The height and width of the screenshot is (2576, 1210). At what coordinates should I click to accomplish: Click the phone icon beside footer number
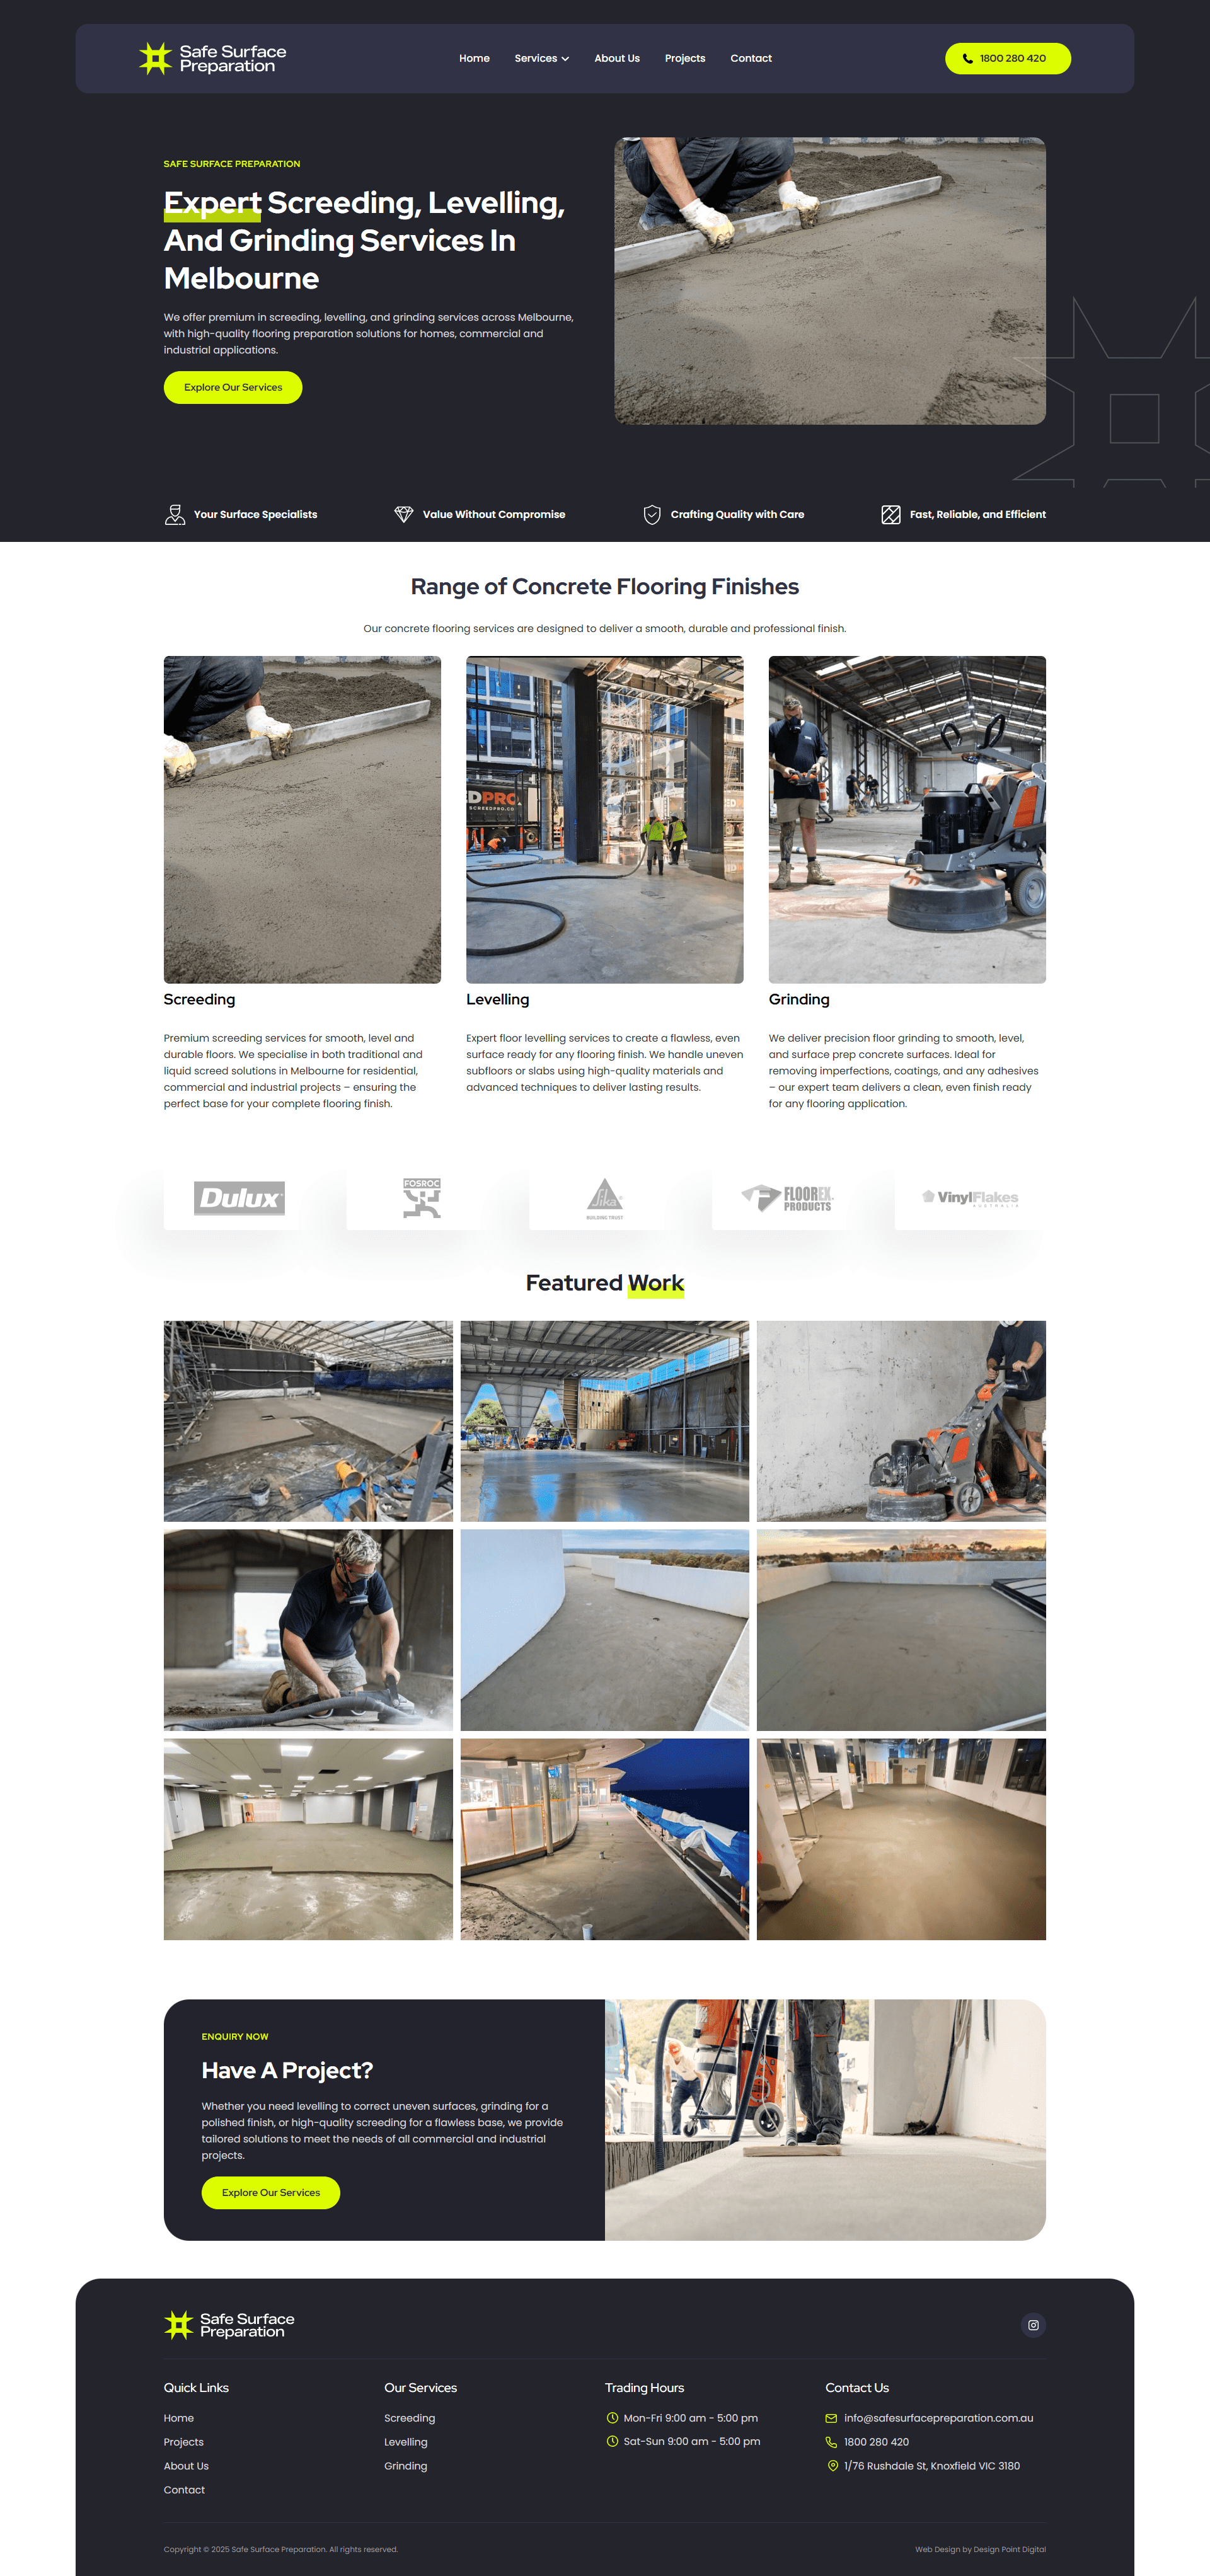831,2442
